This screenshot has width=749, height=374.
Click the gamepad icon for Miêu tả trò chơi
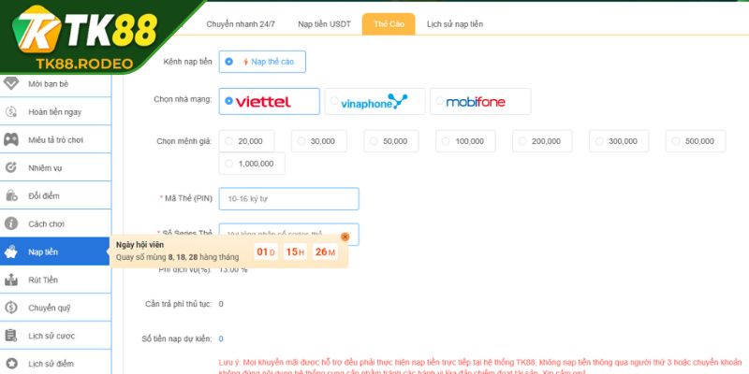(x=11, y=140)
